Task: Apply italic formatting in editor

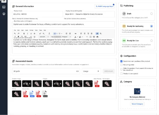Action: tap(27, 34)
